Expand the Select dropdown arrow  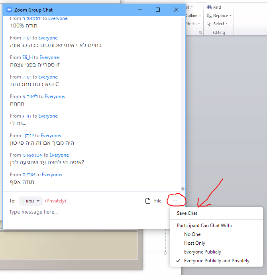[x=227, y=24]
